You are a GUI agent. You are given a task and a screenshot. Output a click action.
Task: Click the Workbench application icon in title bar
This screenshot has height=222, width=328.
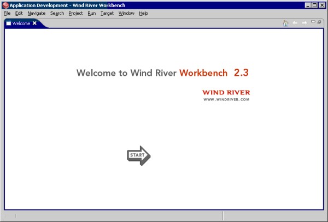pos(5,5)
